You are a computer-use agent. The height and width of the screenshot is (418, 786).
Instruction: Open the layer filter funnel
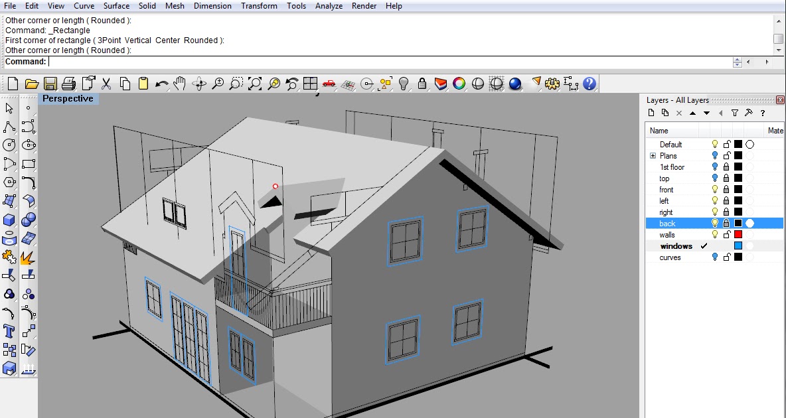click(735, 113)
